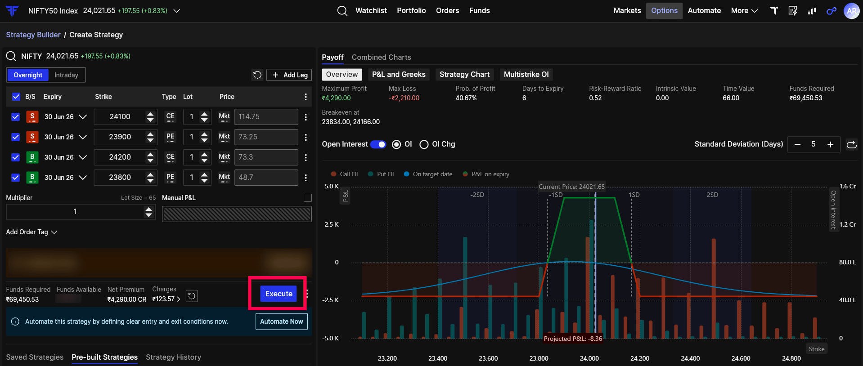This screenshot has height=366, width=863.
Task: Select the OI radio button
Action: [396, 144]
